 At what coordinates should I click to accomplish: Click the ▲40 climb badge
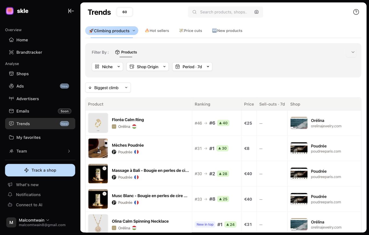coord(223,123)
